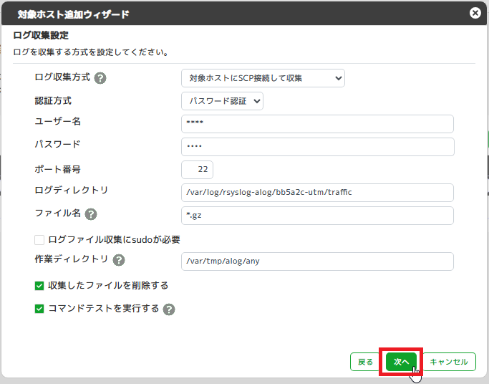
Task: Click the 対象ホスト追加ウィザード title bar
Action: (215, 13)
